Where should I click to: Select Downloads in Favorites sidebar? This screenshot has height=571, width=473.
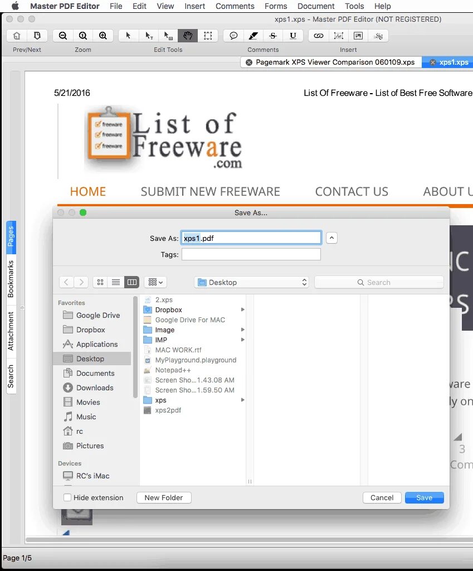[x=92, y=388]
